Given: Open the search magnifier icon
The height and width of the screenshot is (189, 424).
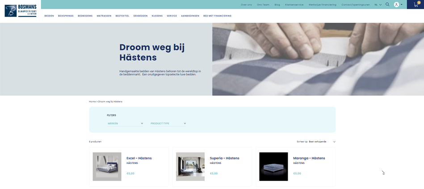Looking at the screenshot, I should (387, 4).
